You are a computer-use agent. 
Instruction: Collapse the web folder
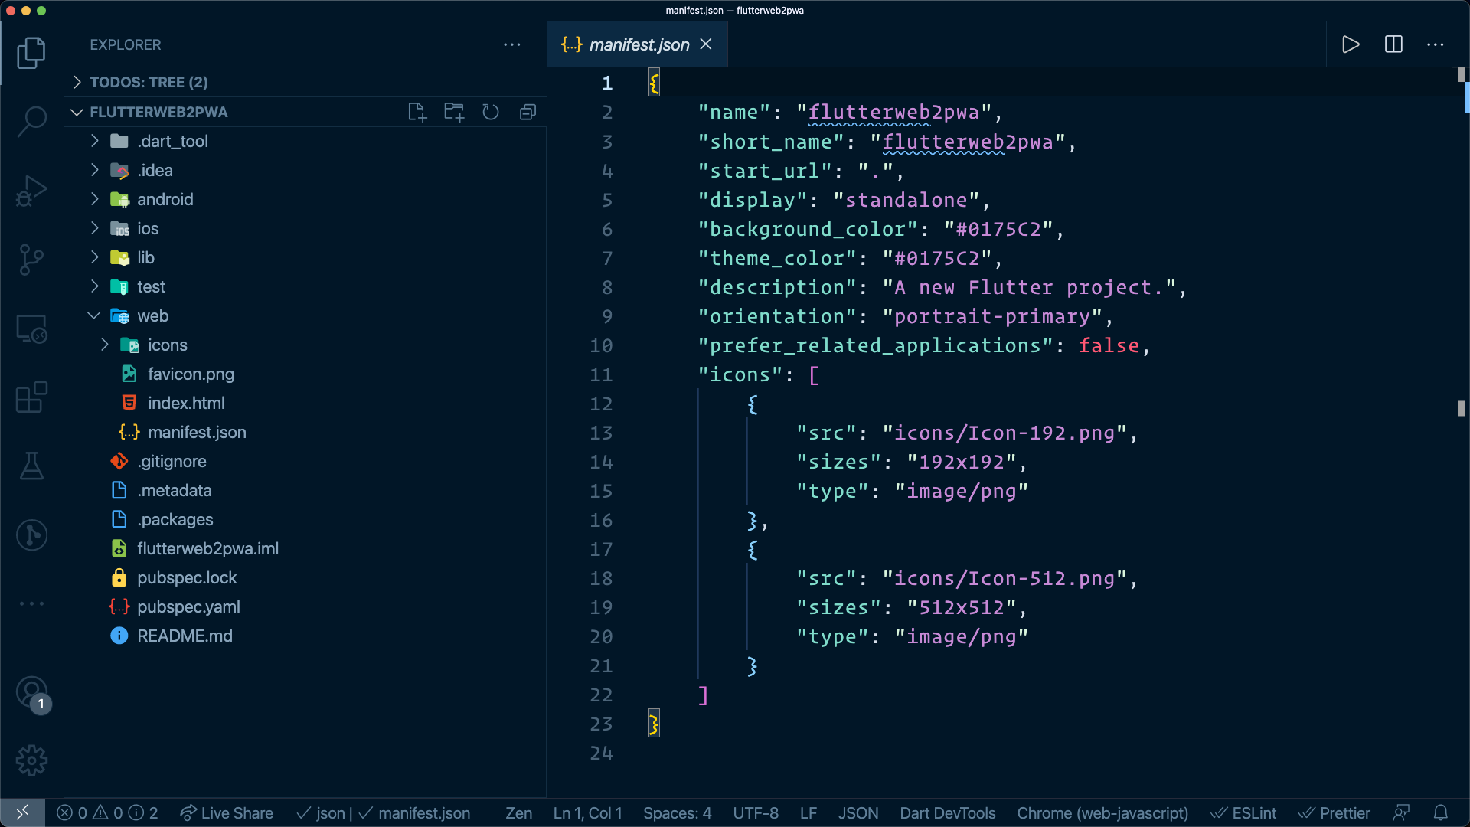pos(152,316)
